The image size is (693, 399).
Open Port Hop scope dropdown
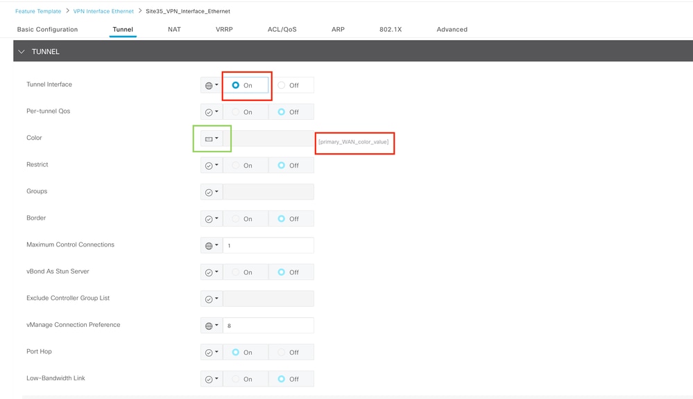tap(212, 352)
